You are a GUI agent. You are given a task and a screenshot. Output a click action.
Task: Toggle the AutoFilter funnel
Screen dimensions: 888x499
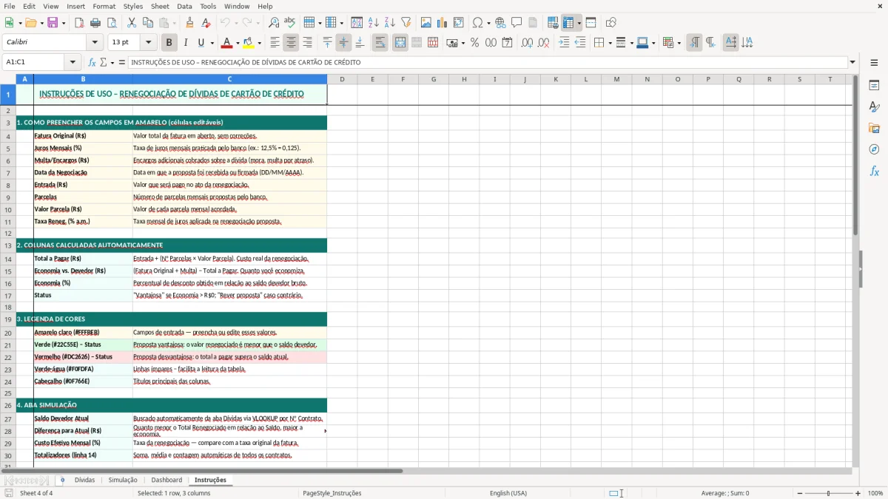(x=406, y=23)
